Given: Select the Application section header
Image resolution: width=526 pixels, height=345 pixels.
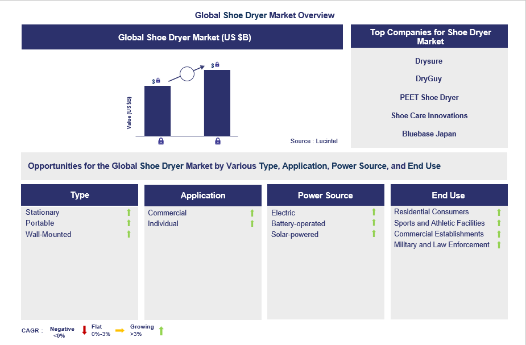Looking at the screenshot, I should [202, 194].
